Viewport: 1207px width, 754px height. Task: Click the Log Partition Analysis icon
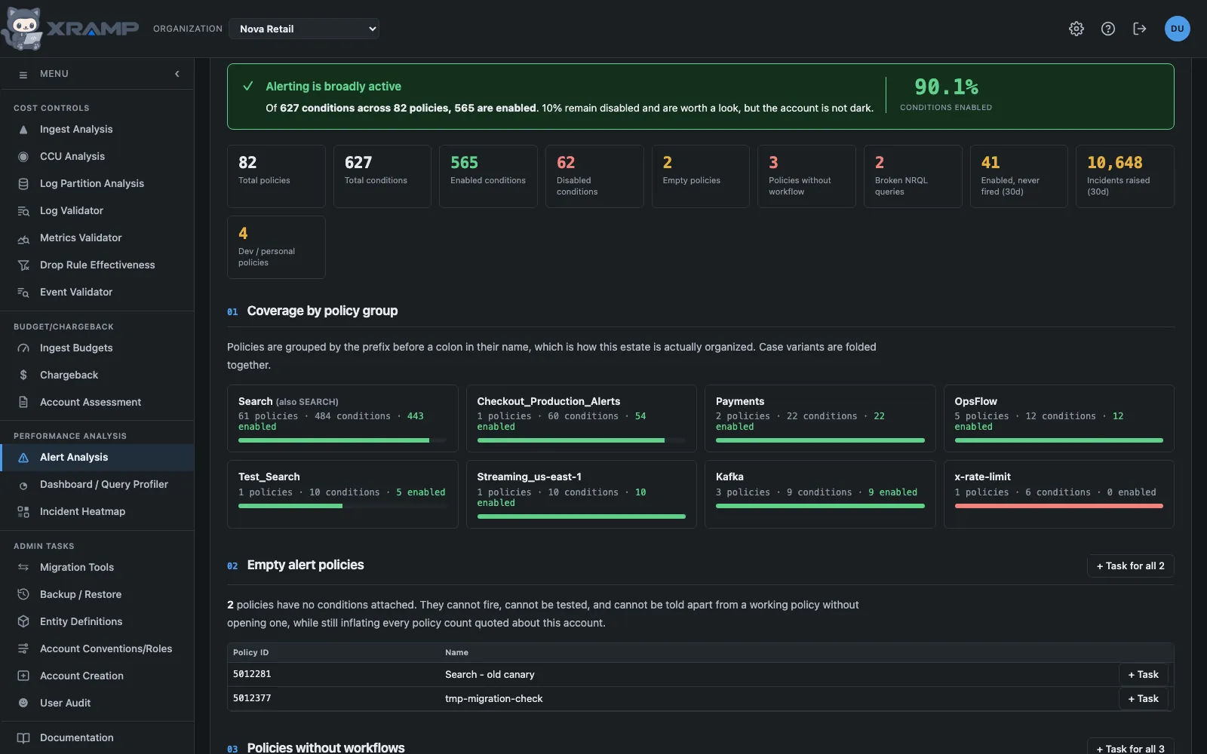23,184
